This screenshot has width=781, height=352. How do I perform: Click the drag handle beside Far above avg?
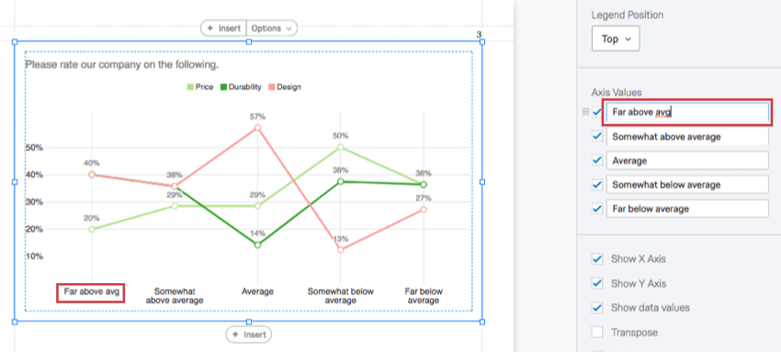tap(585, 113)
